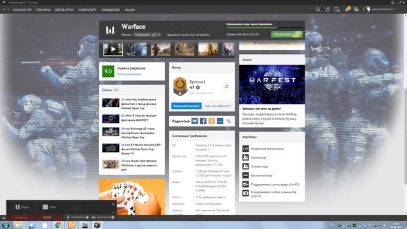The image size is (407, 229).
Task: Mute the recorder speaker icon
Action: pos(93,218)
